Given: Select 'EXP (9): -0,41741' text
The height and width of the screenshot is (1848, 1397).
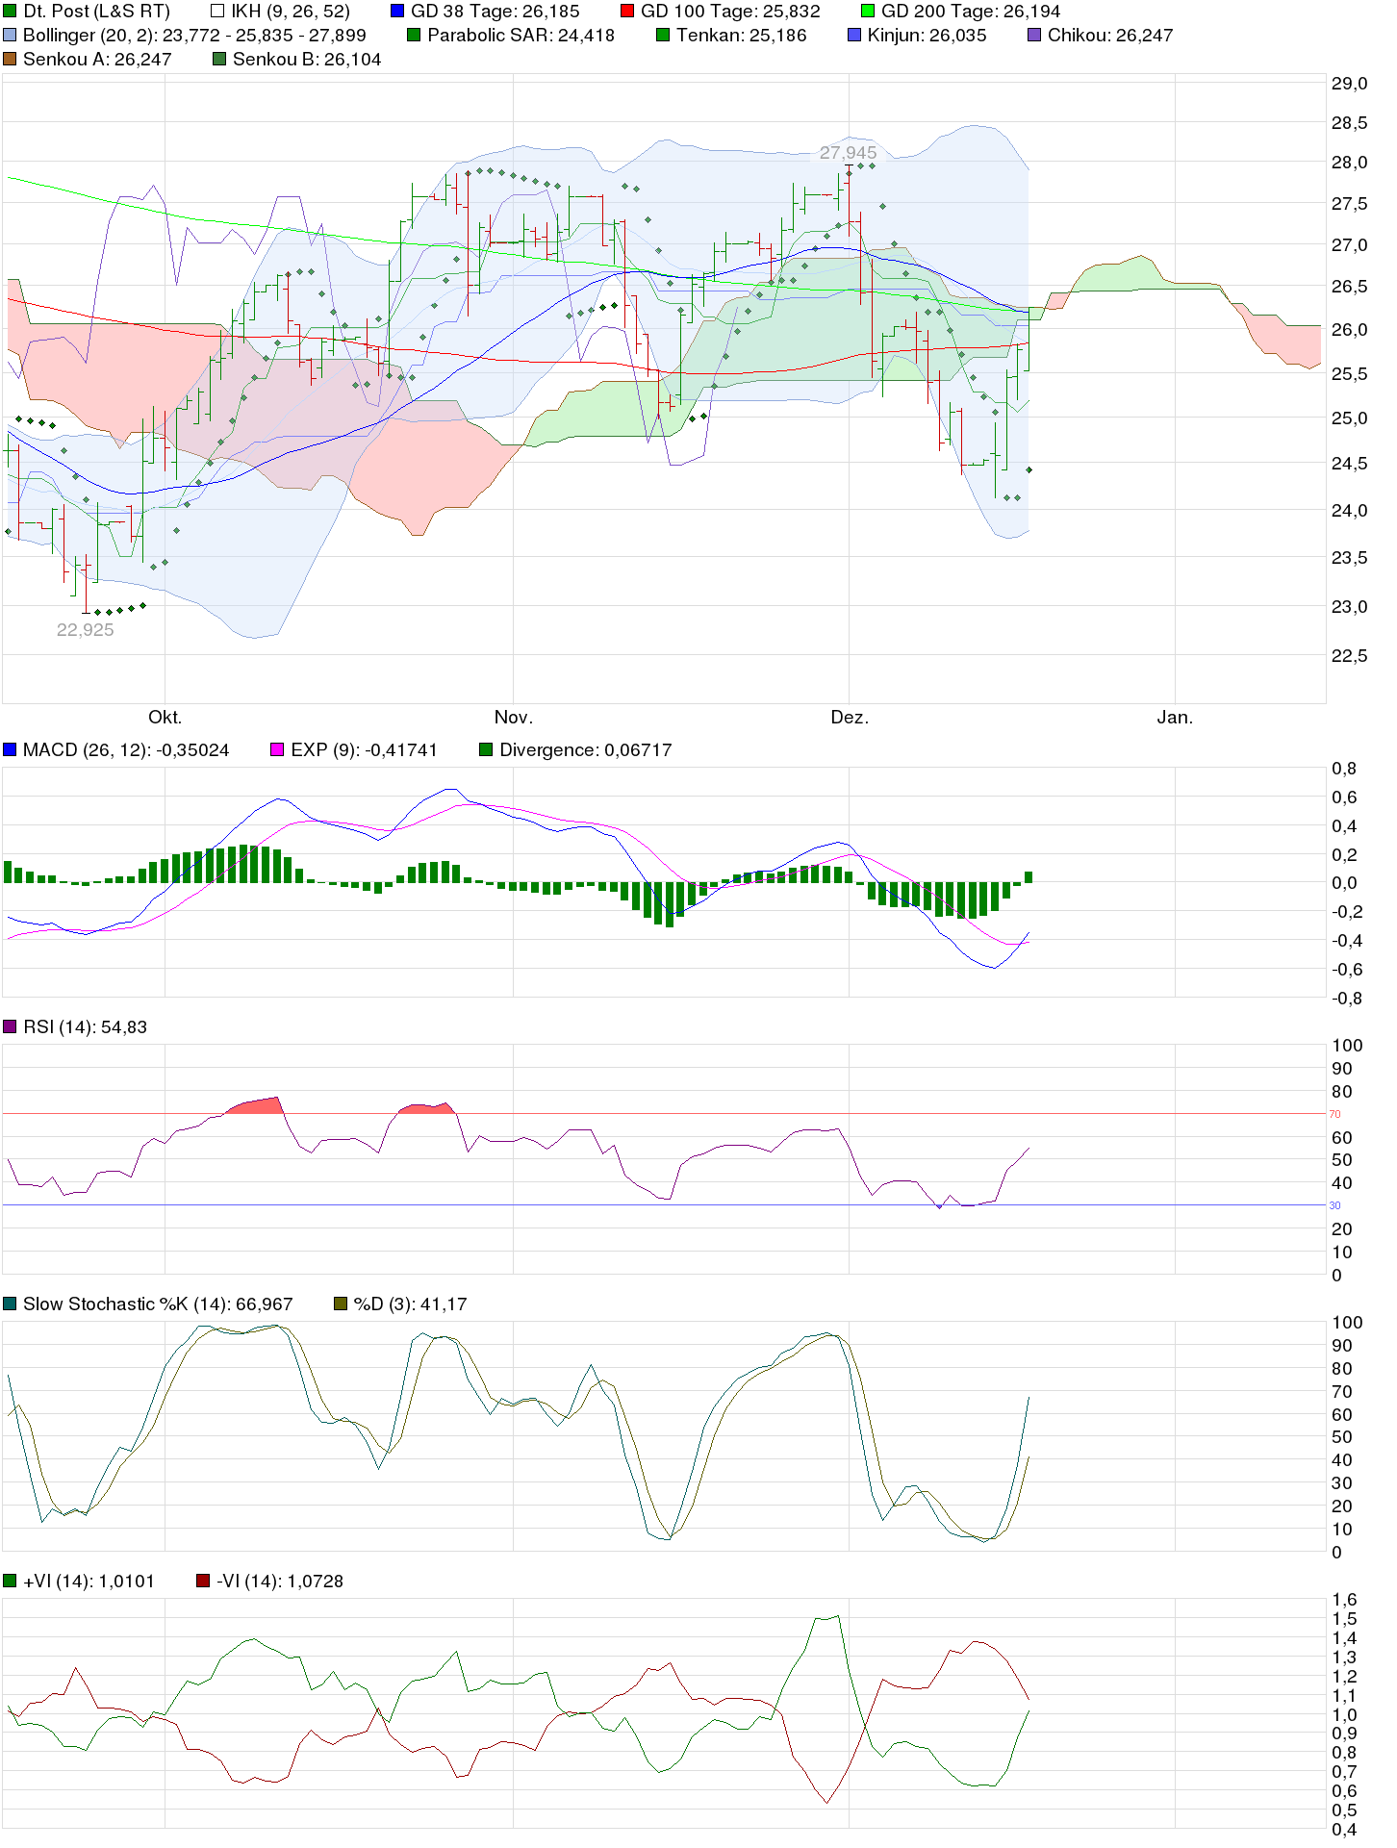Looking at the screenshot, I should (364, 750).
